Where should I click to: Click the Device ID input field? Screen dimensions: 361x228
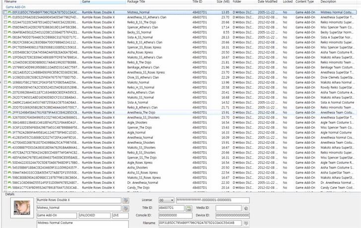(233, 216)
